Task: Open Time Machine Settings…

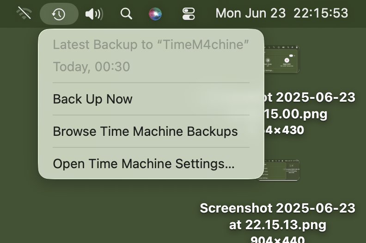Action: pyautogui.click(x=144, y=164)
